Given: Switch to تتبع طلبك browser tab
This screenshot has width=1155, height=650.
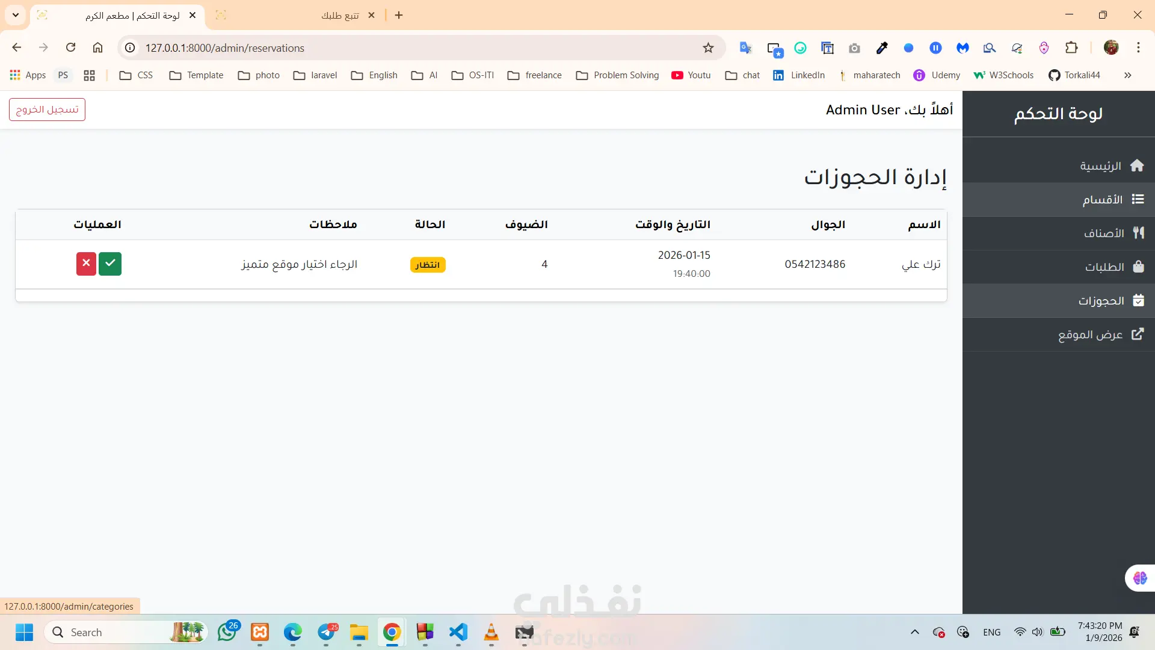Looking at the screenshot, I should 340,16.
